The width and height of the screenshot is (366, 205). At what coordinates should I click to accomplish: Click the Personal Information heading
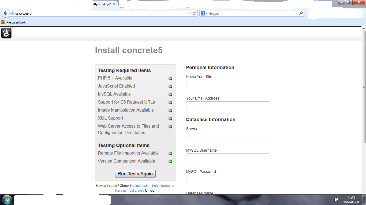tap(210, 68)
